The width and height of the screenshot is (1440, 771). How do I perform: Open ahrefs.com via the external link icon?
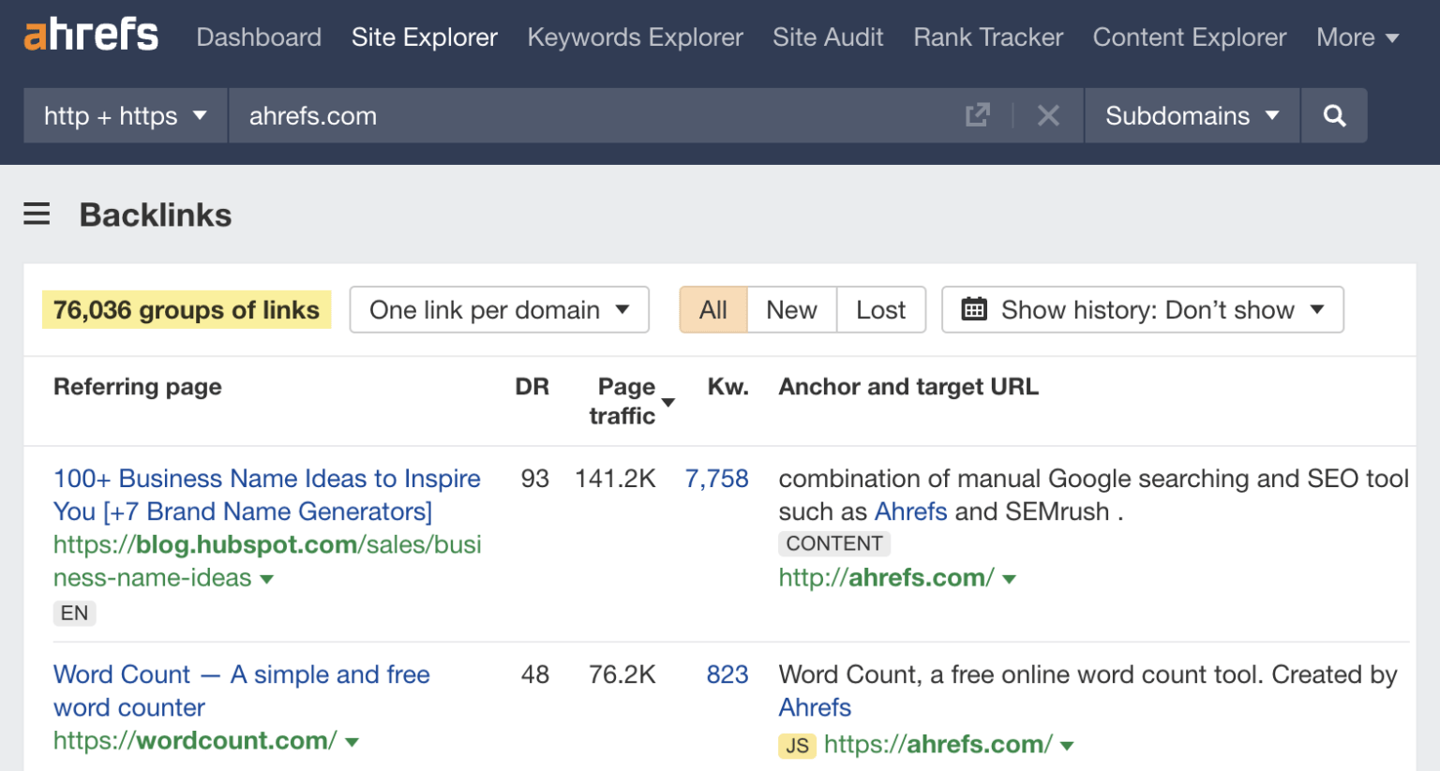tap(977, 114)
